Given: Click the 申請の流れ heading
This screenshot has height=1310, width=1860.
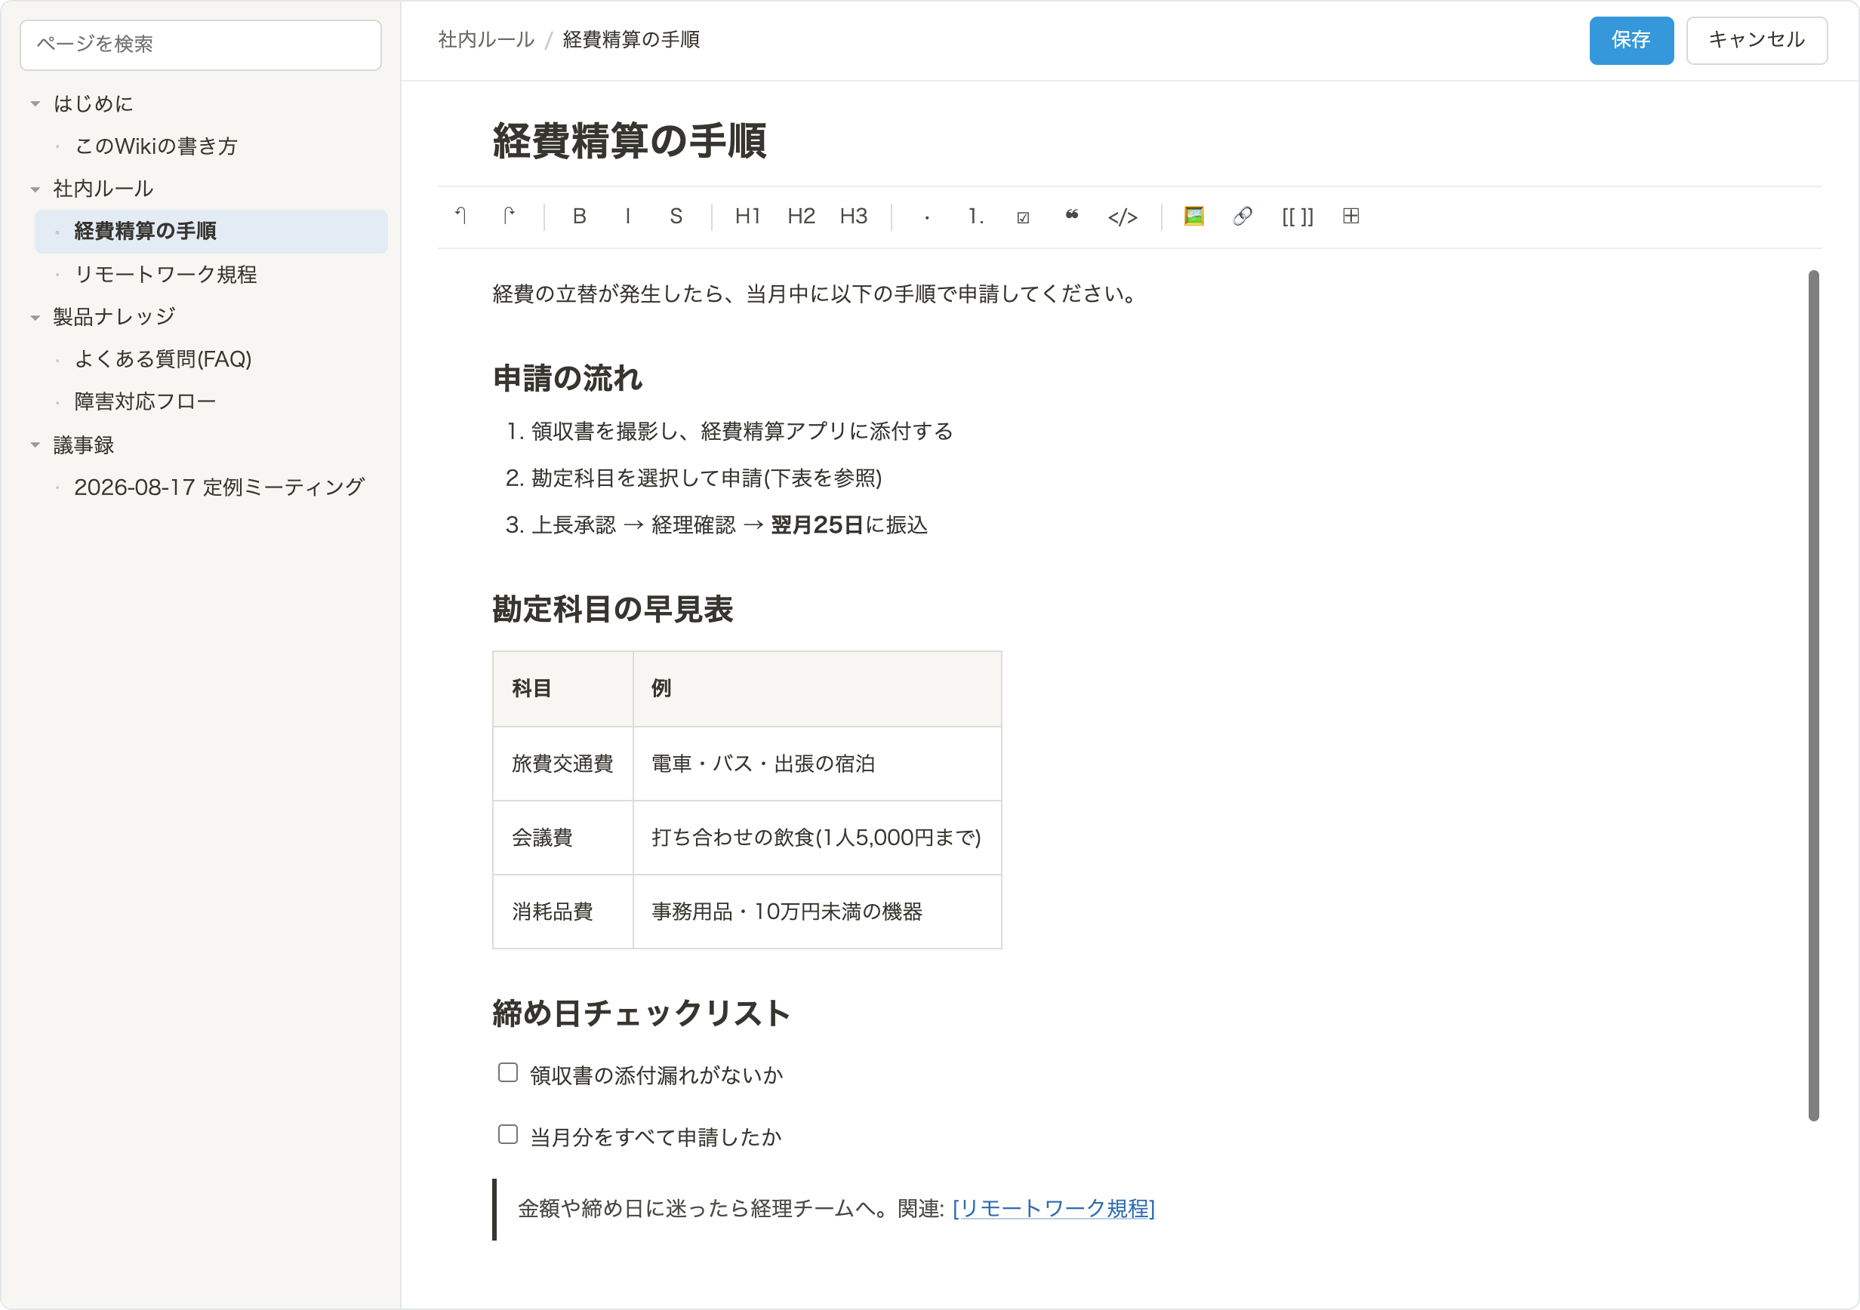Looking at the screenshot, I should (x=567, y=378).
